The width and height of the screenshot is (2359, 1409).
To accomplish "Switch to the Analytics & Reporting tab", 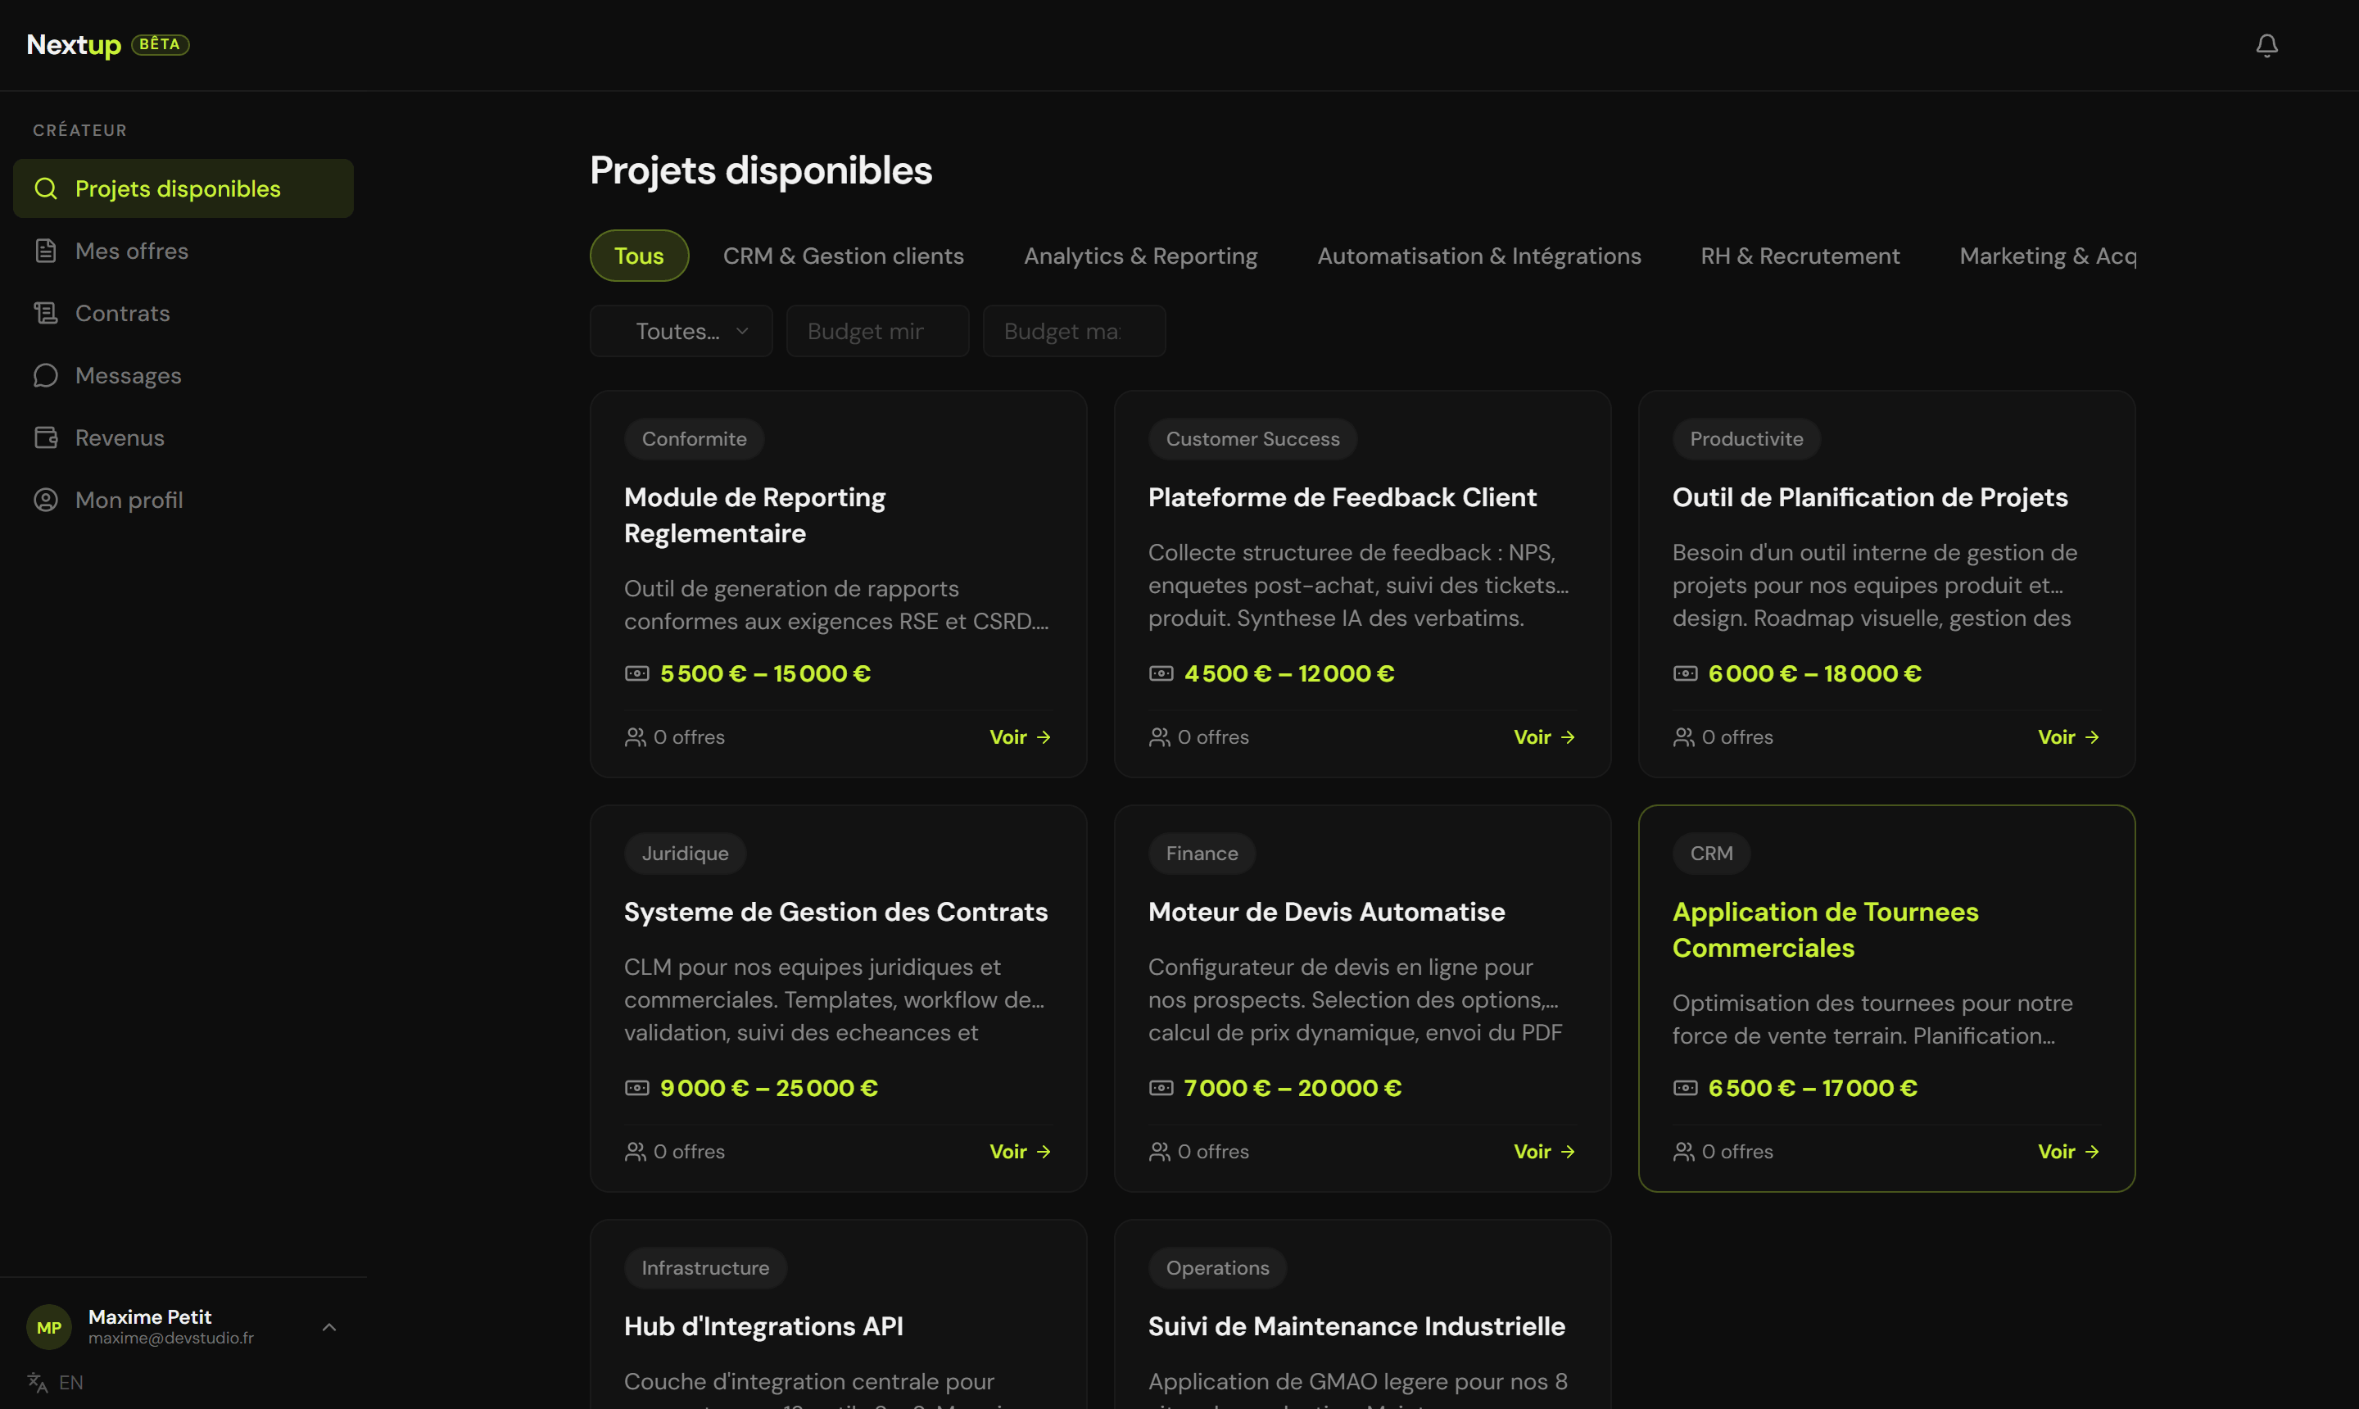I will [1140, 256].
